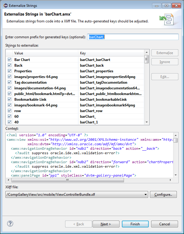Toggle checkbox for value 60
184x234 pixels.
[x=10, y=116]
